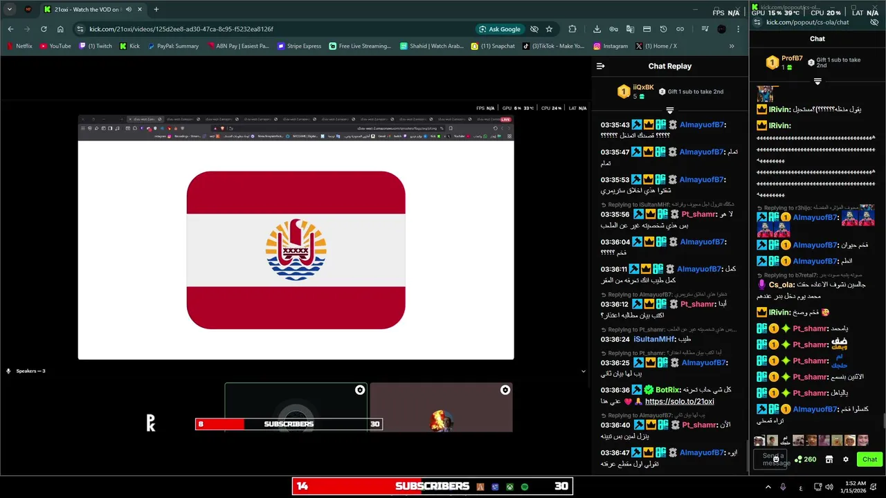Open site info icon in popout chat window

point(758,22)
